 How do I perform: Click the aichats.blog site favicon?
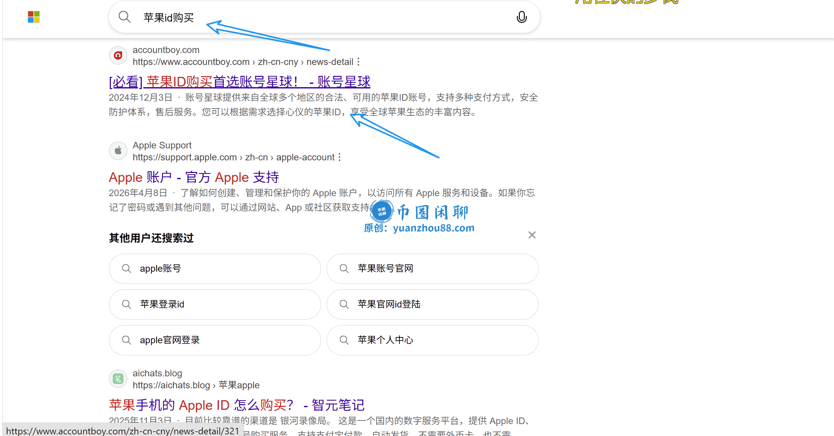click(x=118, y=379)
